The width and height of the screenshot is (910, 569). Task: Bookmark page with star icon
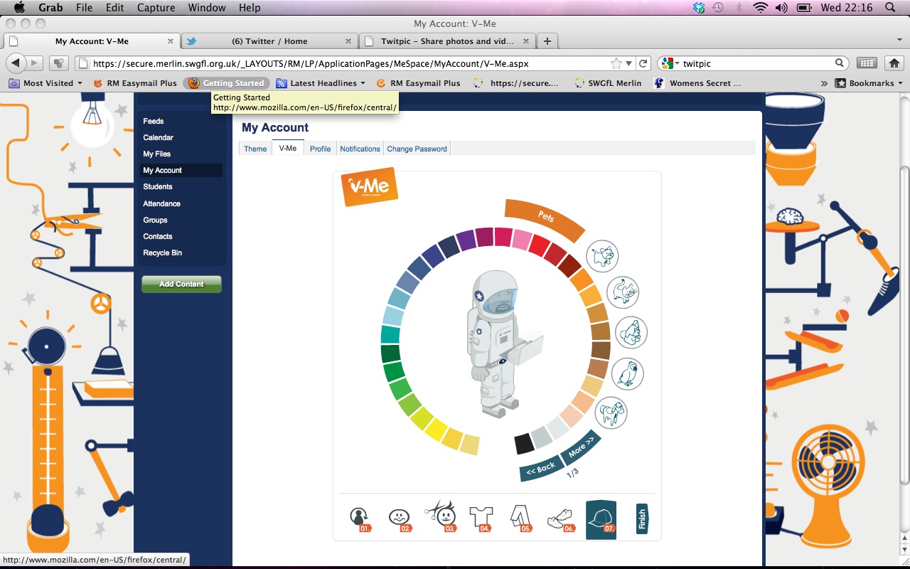(616, 63)
